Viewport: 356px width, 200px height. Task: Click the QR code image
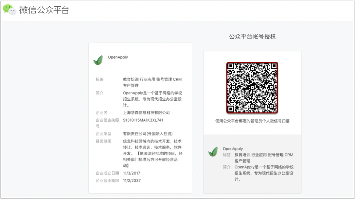252,88
